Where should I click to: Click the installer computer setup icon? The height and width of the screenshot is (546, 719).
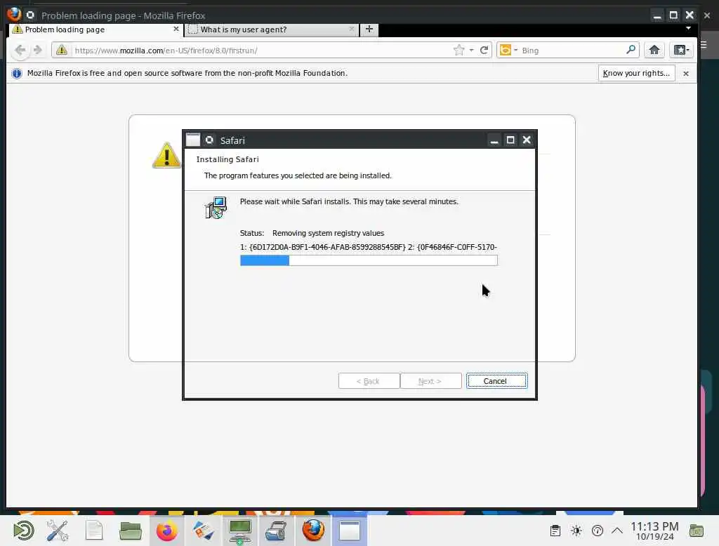(216, 208)
